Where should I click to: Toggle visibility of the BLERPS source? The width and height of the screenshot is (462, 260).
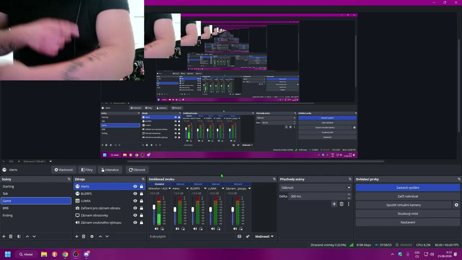[135, 194]
